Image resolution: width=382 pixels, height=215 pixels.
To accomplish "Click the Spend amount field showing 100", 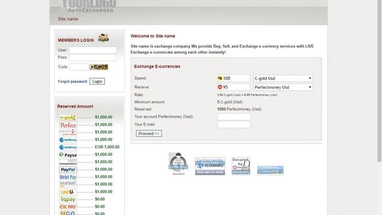I will (x=233, y=78).
